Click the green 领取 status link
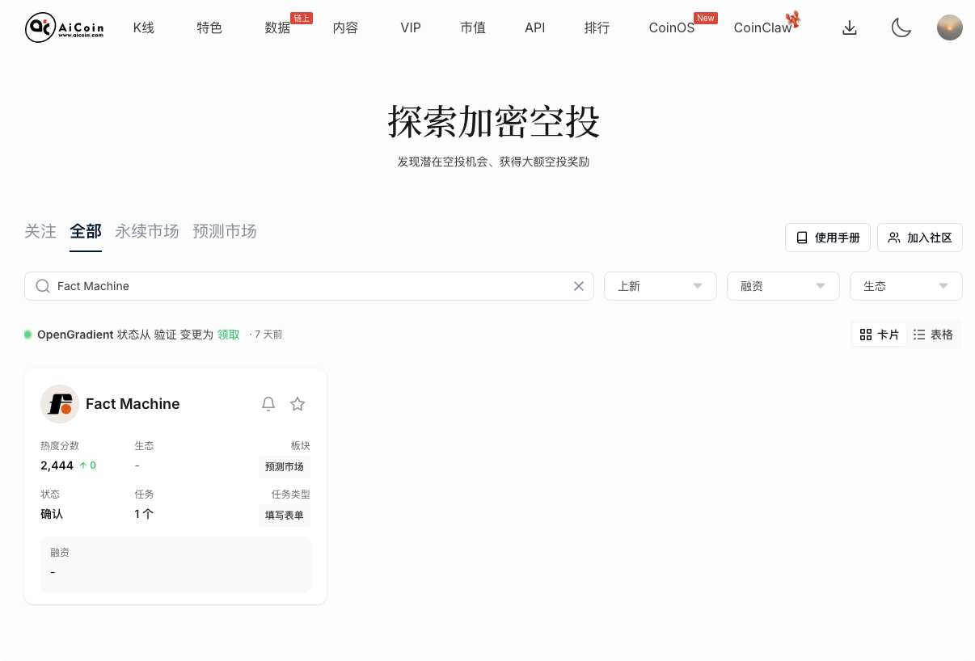 coord(229,334)
